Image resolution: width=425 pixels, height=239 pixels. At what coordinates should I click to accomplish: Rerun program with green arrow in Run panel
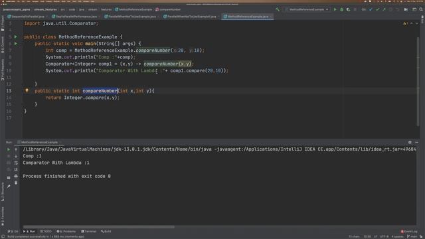click(x=9, y=149)
